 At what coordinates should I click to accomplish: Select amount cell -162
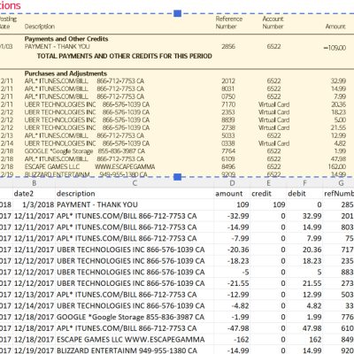coord(232,339)
